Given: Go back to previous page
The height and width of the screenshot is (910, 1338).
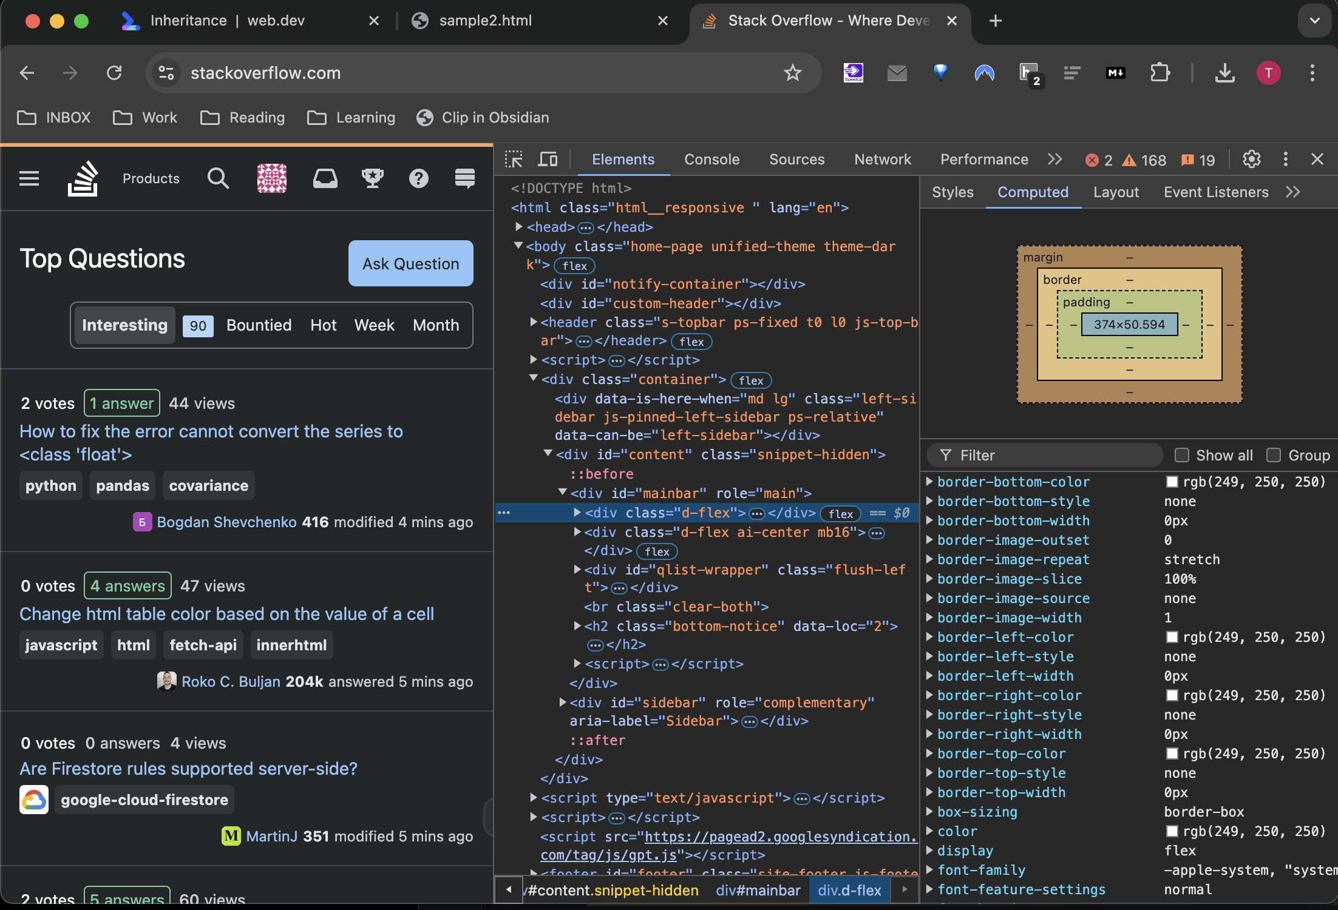Looking at the screenshot, I should pyautogui.click(x=27, y=73).
